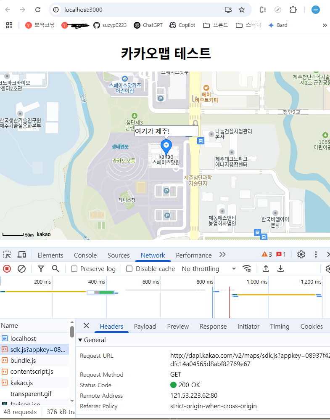This screenshot has width=330, height=420.
Task: Click the request list scrollbar
Action: 72,332
